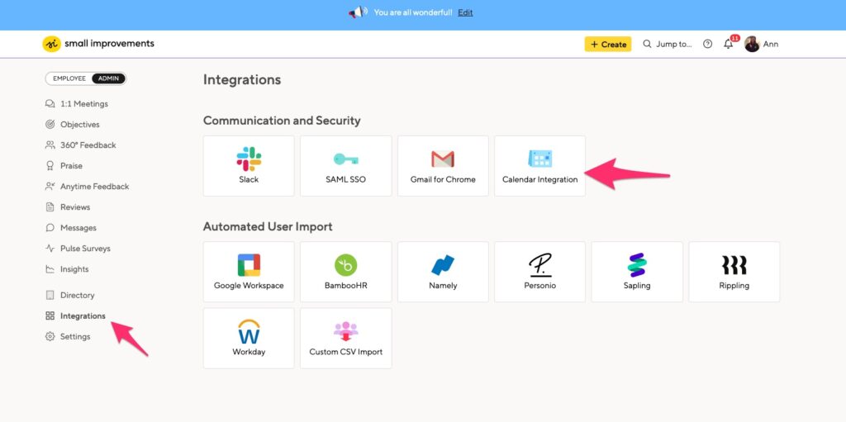Open the help question mark icon
Viewport: 846px width, 422px height.
707,45
